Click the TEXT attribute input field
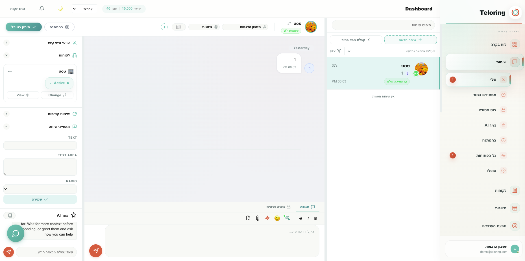This screenshot has height=261, width=525. 40,145
